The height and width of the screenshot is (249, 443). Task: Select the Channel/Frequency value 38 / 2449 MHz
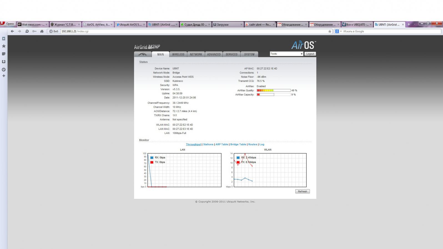(180, 103)
